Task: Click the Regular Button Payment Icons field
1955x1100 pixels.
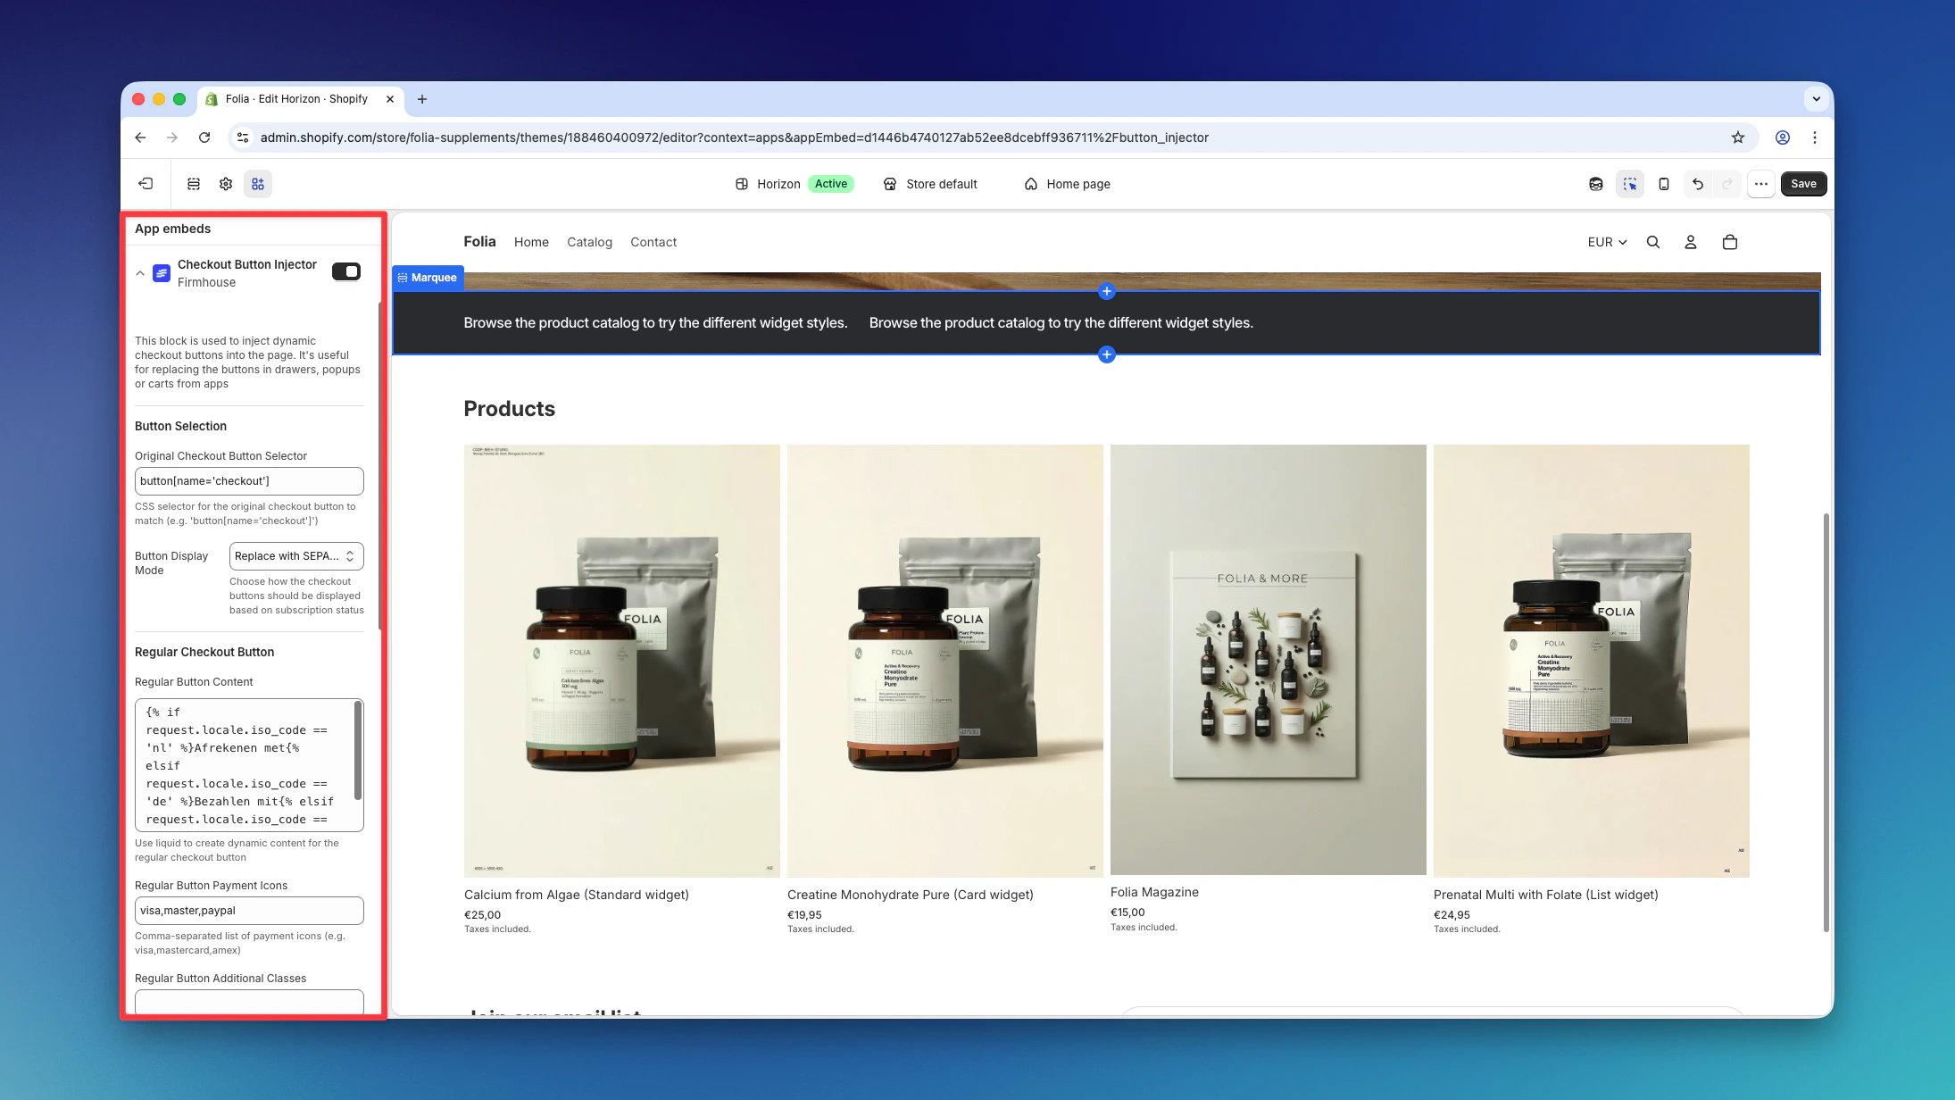Action: (x=249, y=911)
